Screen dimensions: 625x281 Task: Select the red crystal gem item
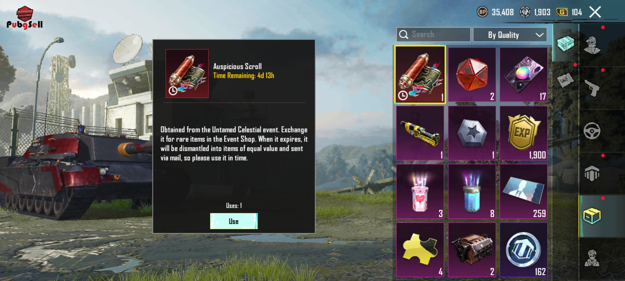click(472, 74)
